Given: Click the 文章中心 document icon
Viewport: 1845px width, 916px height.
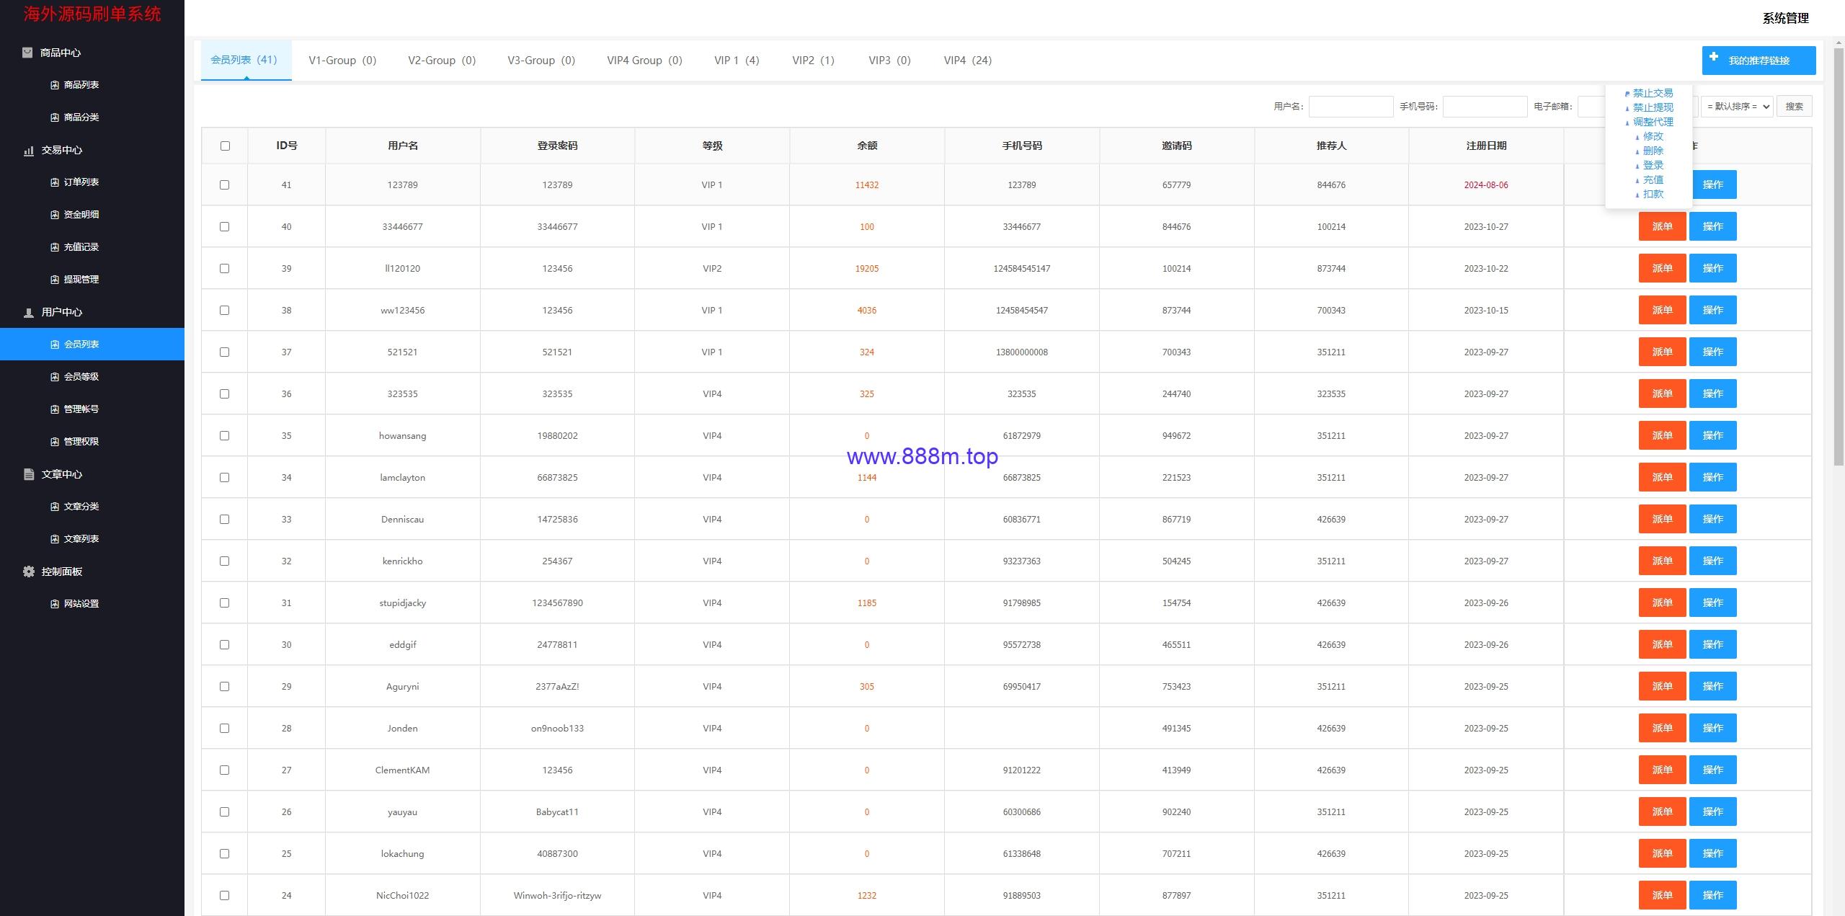Looking at the screenshot, I should pos(29,474).
